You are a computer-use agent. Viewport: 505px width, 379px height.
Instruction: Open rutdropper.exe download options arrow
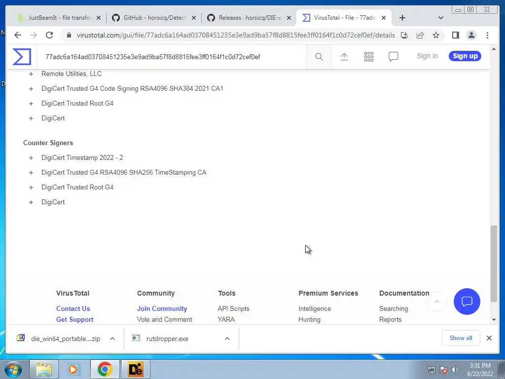pos(227,339)
